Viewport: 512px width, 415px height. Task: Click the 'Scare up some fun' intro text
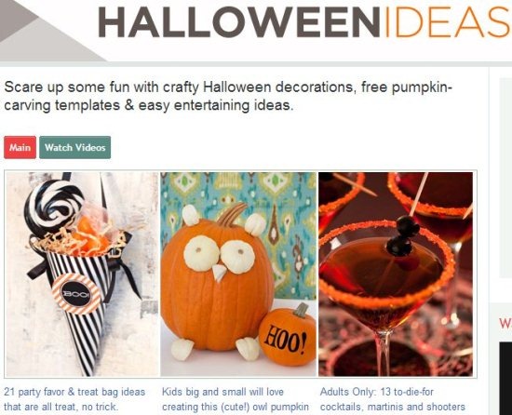pyautogui.click(x=228, y=96)
